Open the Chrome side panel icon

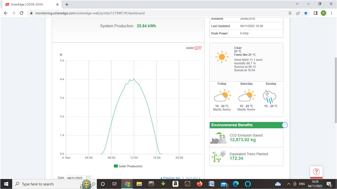point(315,13)
